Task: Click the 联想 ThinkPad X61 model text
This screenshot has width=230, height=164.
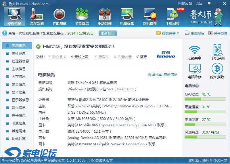Action: 92,83
